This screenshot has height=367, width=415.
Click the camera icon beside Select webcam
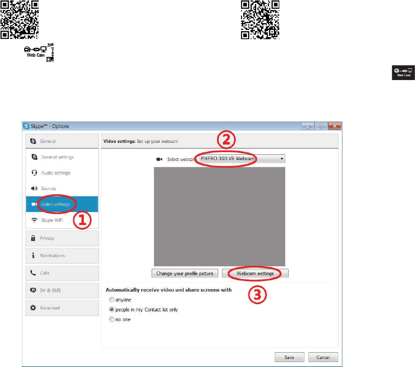tap(159, 159)
